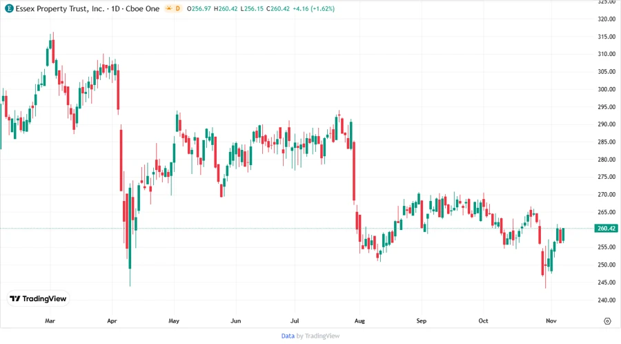Click the TradingView logo badge
The width and height of the screenshot is (621, 344).
(x=38, y=299)
